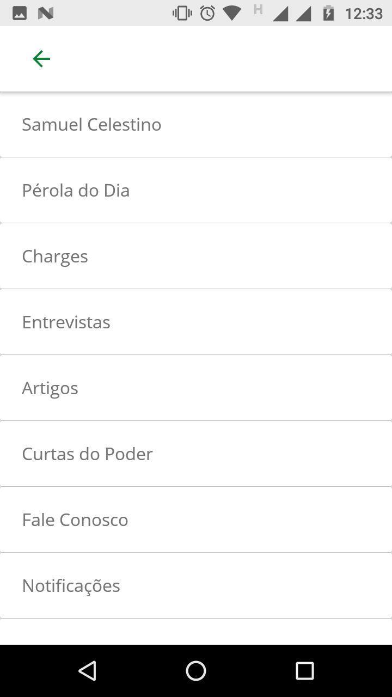Open the Artigos list item
Screen dimensions: 392x697
(x=196, y=388)
